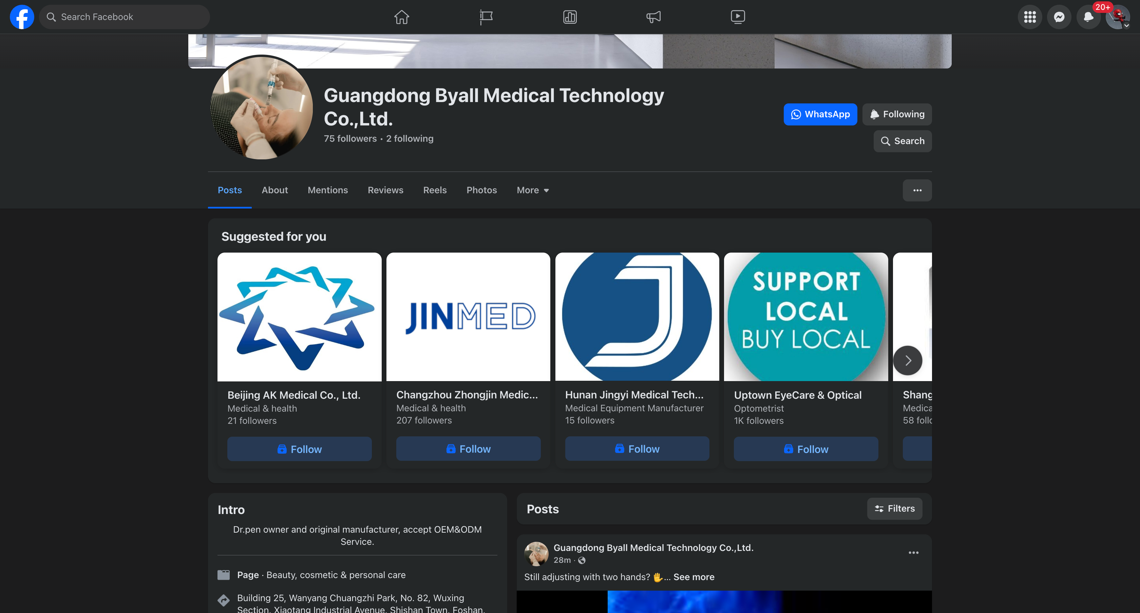Open the page options three-dot menu
Screen dimensions: 1140x613
[917, 190]
